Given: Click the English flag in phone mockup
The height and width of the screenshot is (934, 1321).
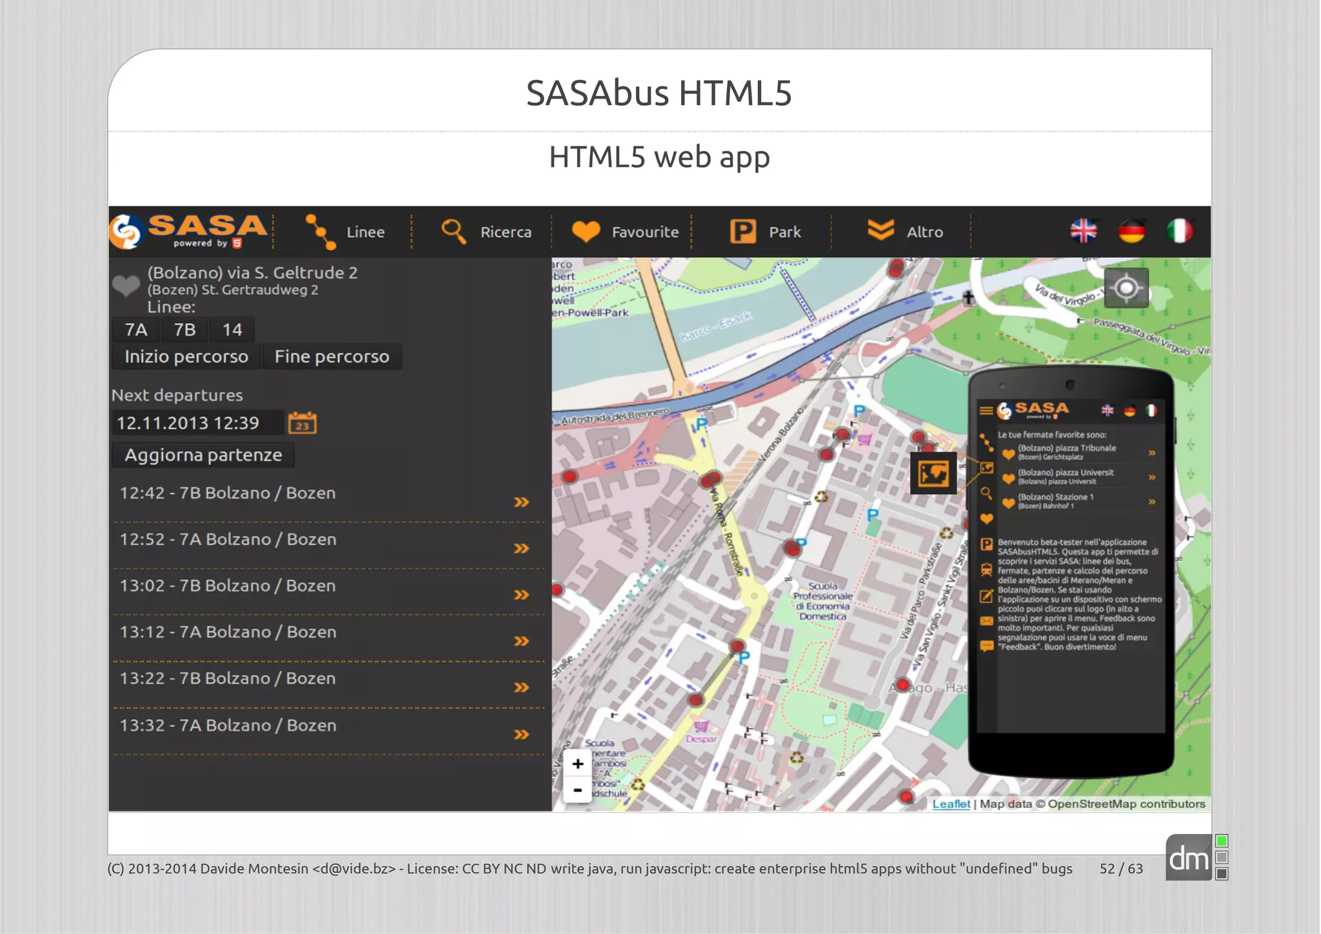Looking at the screenshot, I should 1107,410.
